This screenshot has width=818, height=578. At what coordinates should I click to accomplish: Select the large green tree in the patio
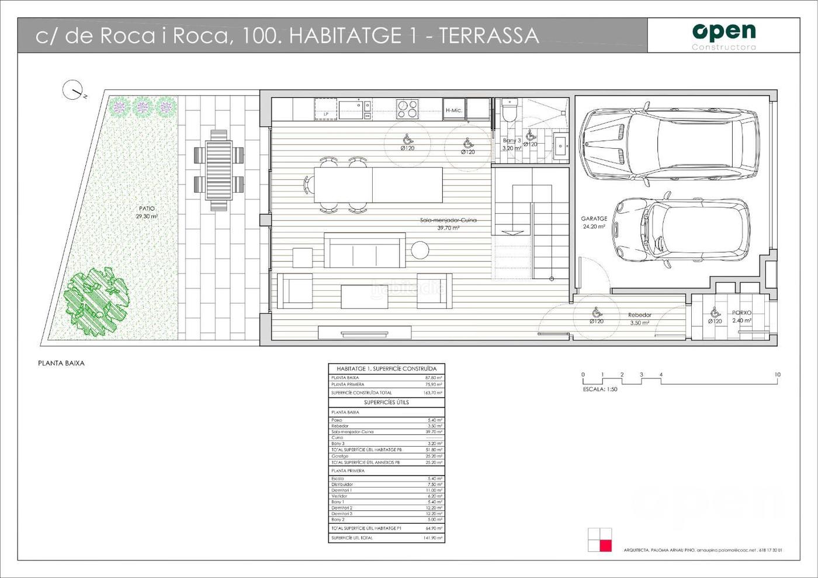[x=98, y=298]
